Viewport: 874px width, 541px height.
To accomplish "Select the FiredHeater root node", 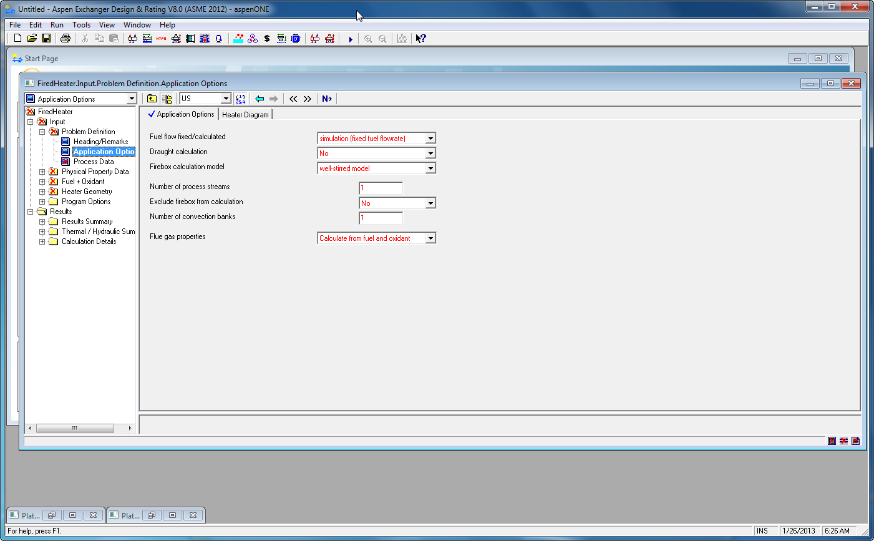I will 55,112.
